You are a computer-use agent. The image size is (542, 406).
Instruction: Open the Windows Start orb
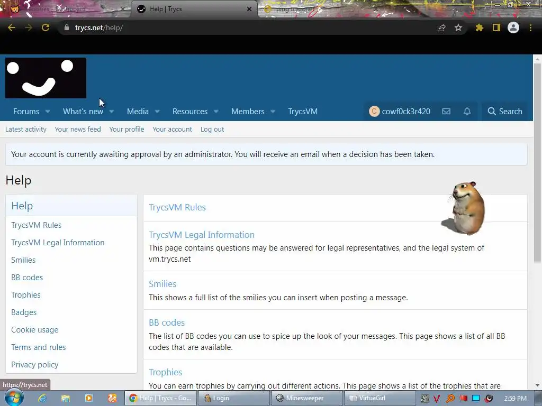point(14,398)
